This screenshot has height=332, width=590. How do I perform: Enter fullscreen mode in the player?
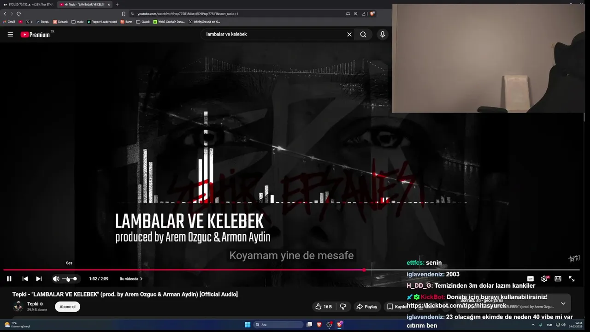click(572, 279)
